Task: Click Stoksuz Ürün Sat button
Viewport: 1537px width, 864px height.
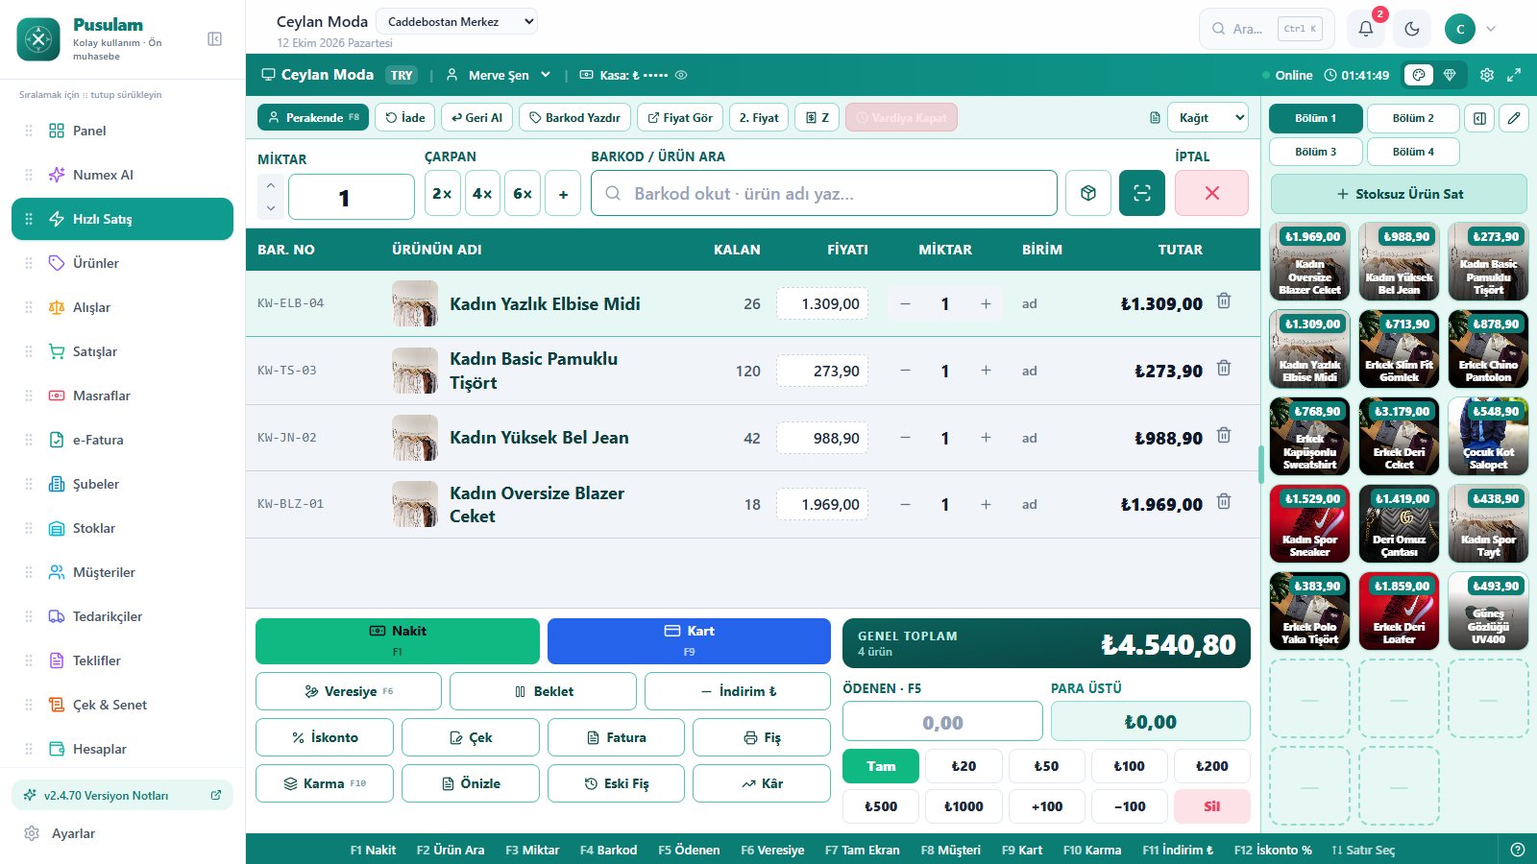Action: point(1399,194)
